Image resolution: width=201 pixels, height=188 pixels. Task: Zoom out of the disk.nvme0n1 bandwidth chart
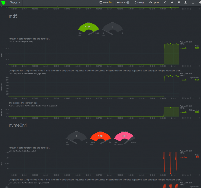point(193,175)
